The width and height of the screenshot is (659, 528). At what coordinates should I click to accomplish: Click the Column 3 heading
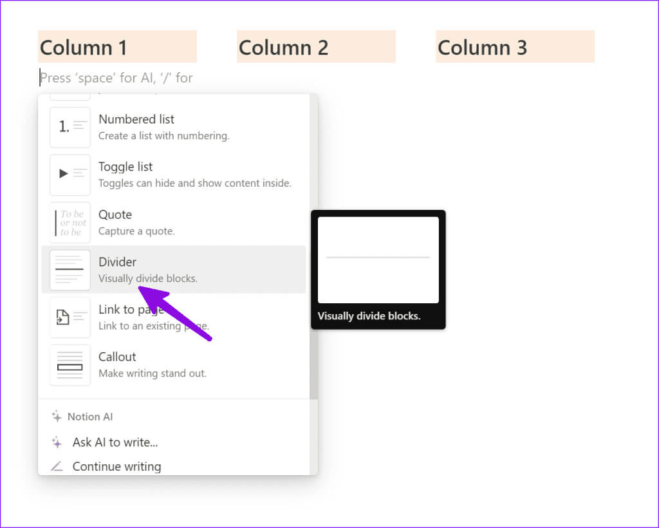click(515, 46)
